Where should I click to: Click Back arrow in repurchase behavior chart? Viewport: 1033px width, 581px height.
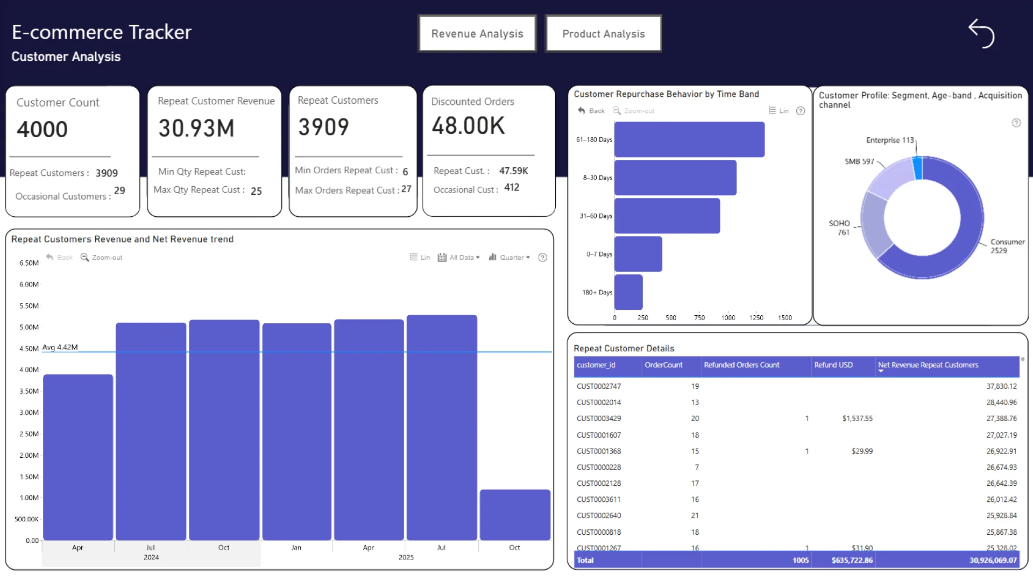[582, 110]
